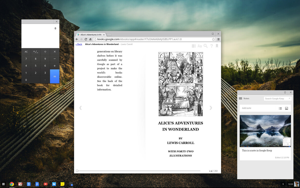Open a new Chrome tab
The width and height of the screenshot is (300, 188).
(109, 35)
